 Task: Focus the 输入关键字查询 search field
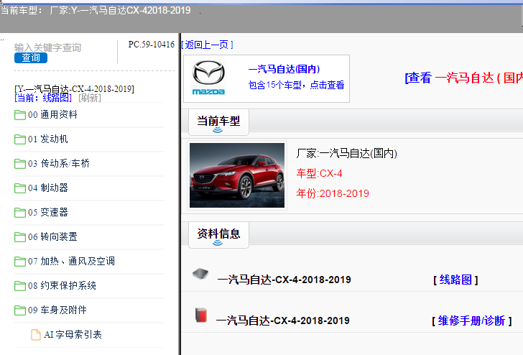pos(47,47)
